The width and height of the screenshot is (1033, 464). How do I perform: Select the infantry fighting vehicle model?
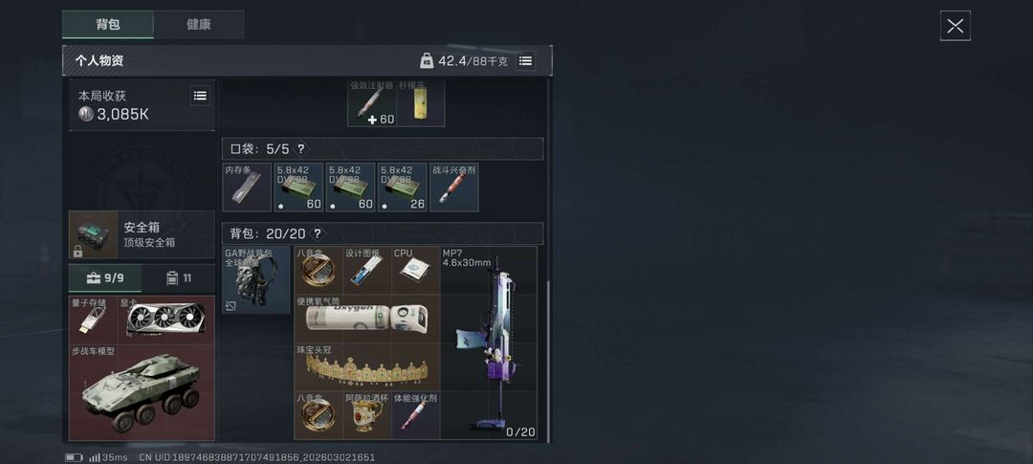(142, 392)
